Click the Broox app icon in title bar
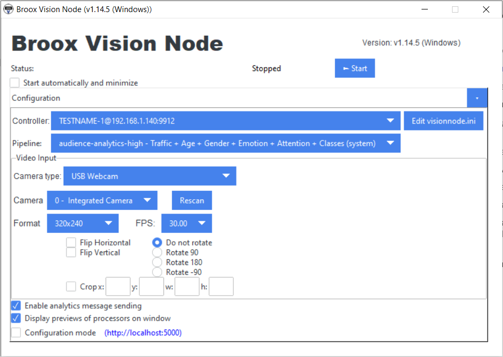Viewport: 503px width, 357px height. pos(8,9)
